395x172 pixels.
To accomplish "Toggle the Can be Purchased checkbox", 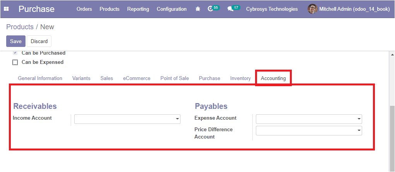I will pos(15,53).
